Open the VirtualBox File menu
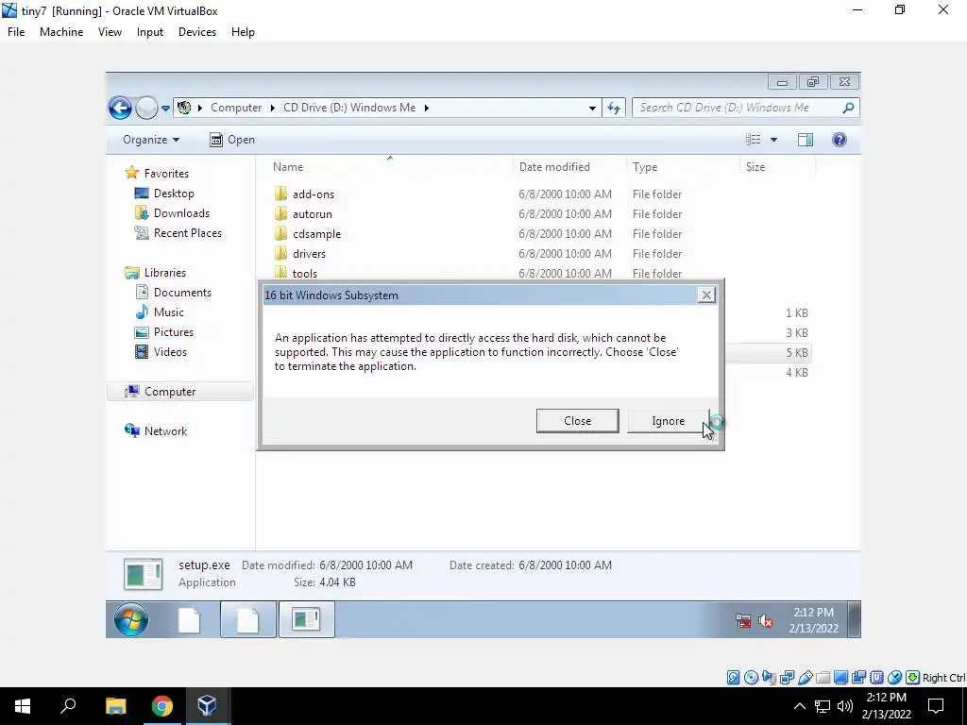 [16, 32]
